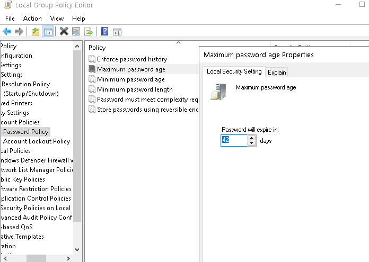Open Properties via toolbar icon

click(x=76, y=31)
